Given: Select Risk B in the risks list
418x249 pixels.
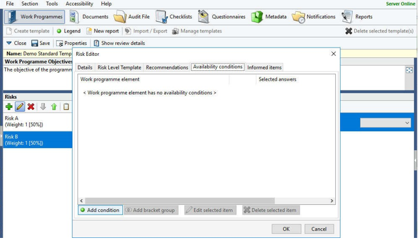Looking at the screenshot, I should click(38, 140).
